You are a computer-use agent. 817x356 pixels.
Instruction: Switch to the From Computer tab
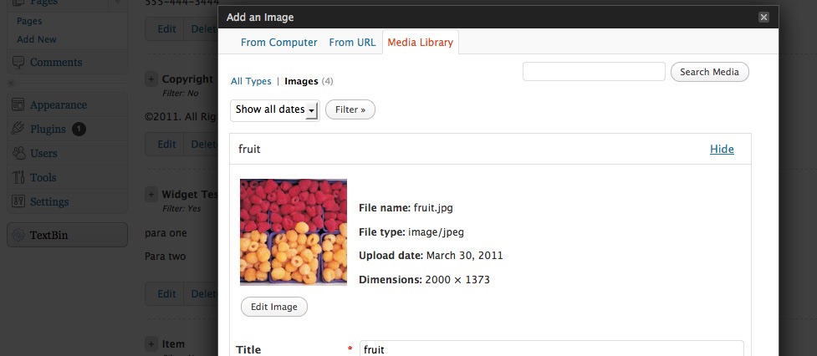coord(278,43)
